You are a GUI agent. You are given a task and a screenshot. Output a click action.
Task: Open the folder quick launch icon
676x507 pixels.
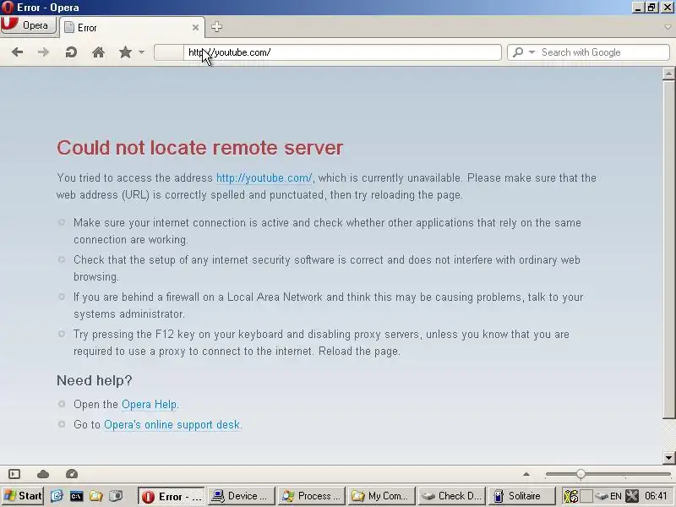pos(95,496)
